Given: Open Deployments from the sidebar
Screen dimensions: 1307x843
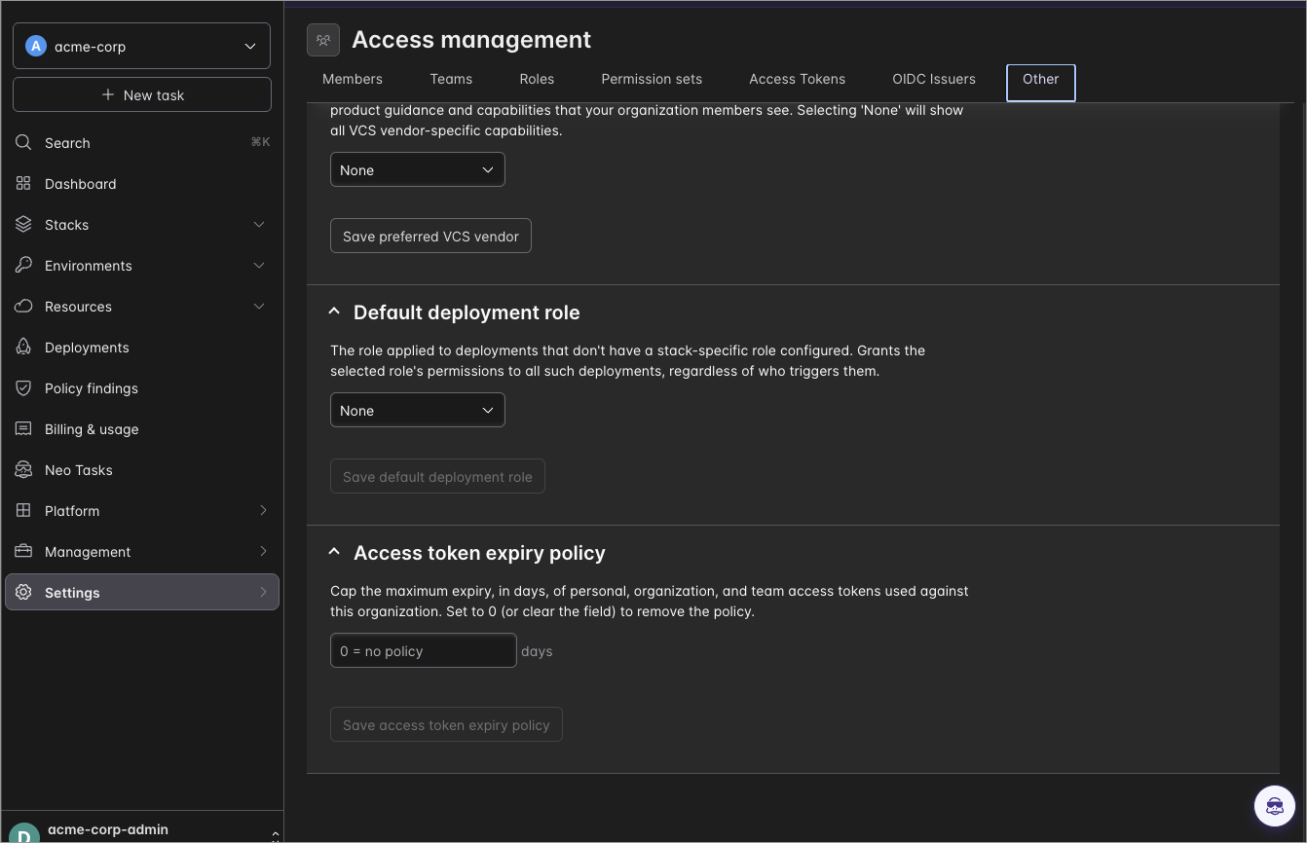Looking at the screenshot, I should [x=142, y=348].
